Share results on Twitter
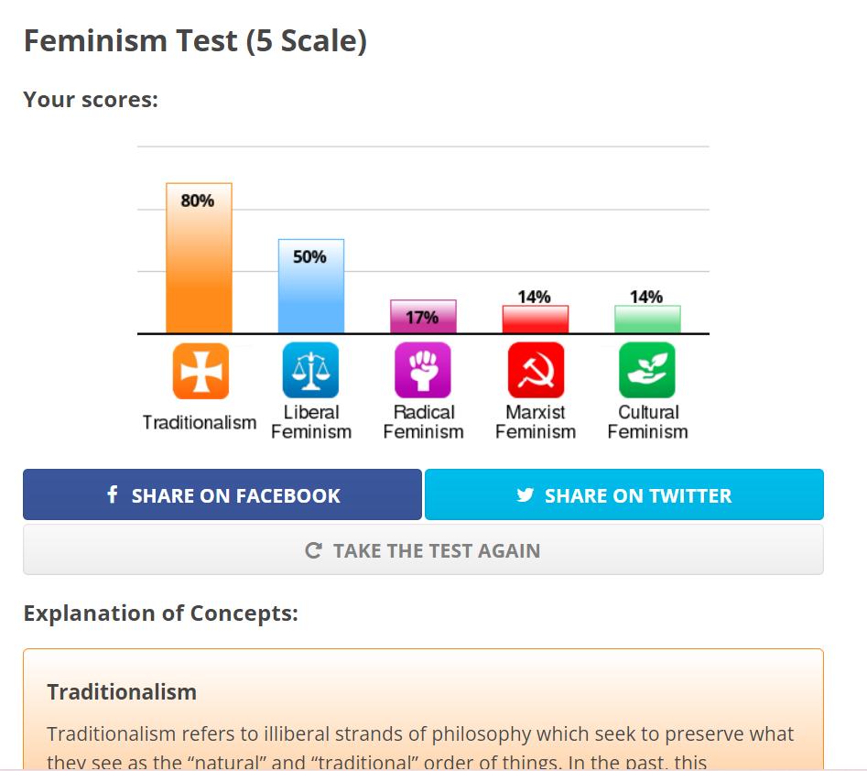Screen dimensions: 867x771 624,495
